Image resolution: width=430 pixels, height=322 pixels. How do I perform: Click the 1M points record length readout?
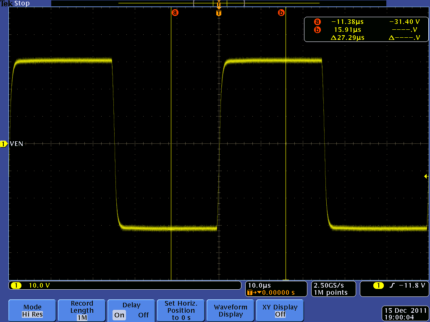point(331,293)
